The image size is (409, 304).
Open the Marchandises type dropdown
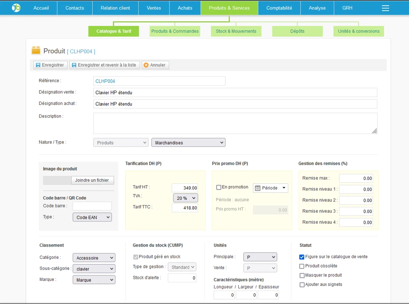pyautogui.click(x=188, y=143)
